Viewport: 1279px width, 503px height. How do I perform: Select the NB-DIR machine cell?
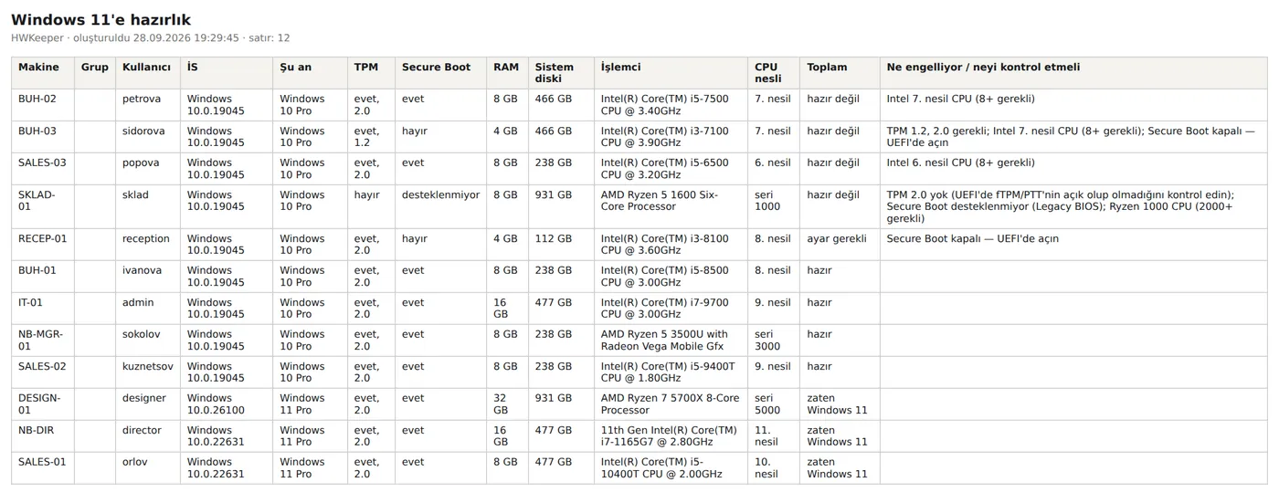(43, 436)
